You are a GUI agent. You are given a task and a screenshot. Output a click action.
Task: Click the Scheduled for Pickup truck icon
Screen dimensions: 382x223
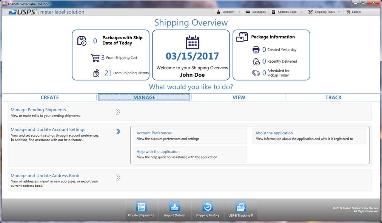pyautogui.click(x=256, y=73)
